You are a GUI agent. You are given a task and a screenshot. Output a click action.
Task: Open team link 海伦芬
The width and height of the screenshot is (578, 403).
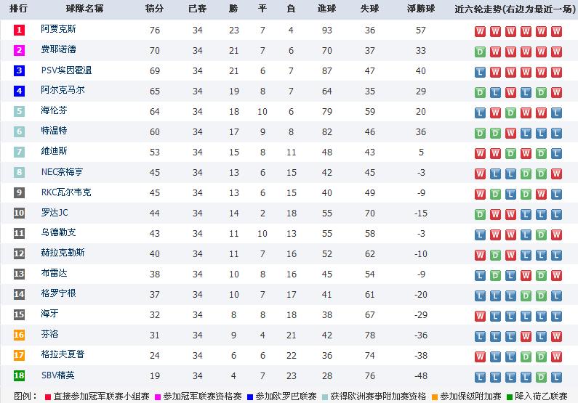click(54, 110)
